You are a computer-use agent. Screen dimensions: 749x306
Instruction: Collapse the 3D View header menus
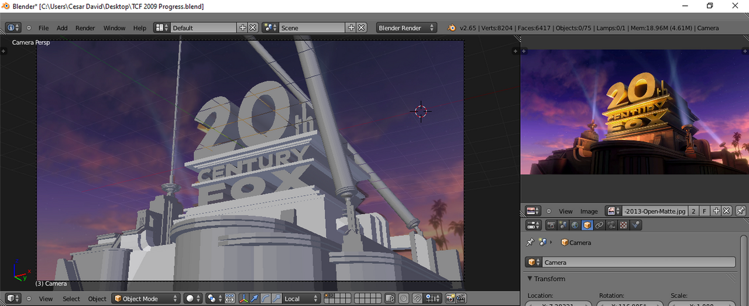pos(29,298)
